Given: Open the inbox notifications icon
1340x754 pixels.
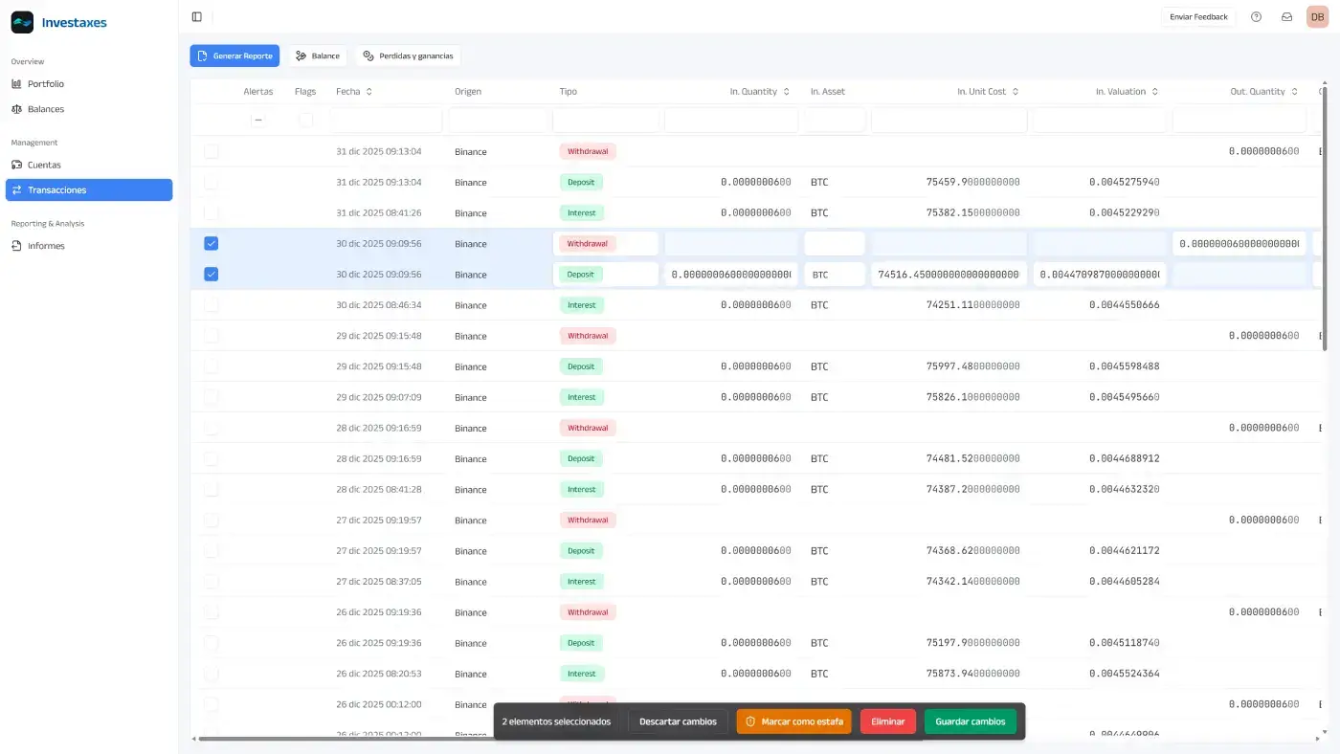Looking at the screenshot, I should click(x=1287, y=16).
